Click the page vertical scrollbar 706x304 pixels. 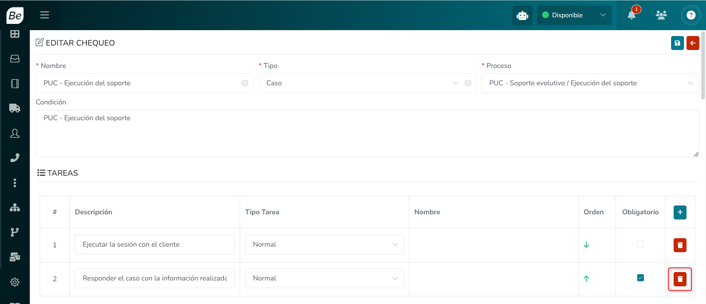tap(703, 65)
